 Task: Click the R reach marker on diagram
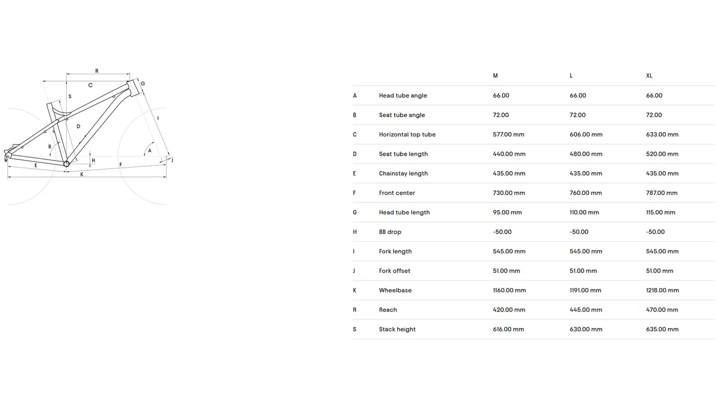point(97,71)
